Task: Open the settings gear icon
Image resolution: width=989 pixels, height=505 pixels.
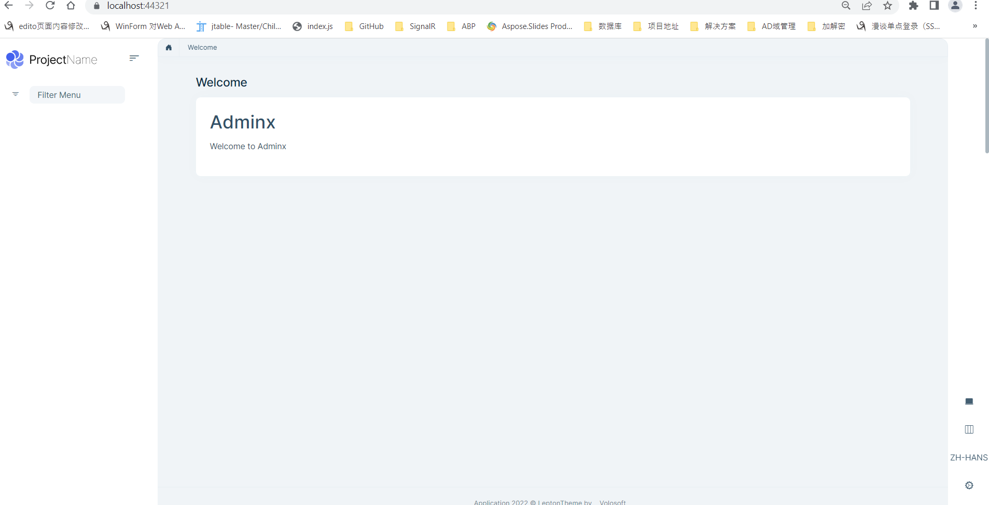Action: tap(969, 485)
